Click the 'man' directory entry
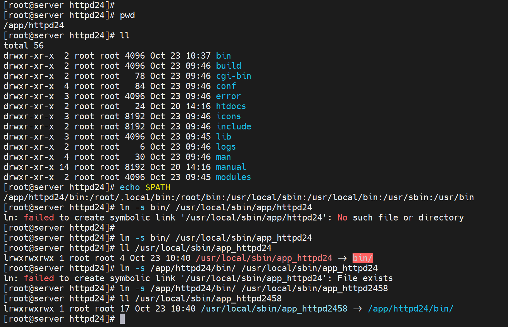Image resolution: width=508 pixels, height=327 pixels. [223, 157]
